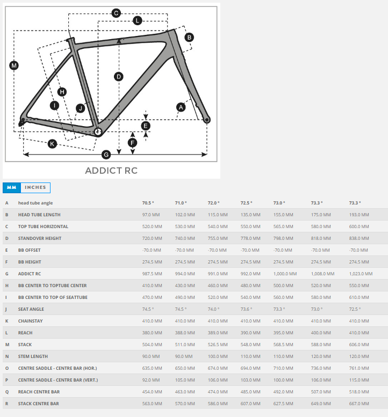Viewport: 388px width, 417px height.
Task: Click the 526.5 MM stack value
Action: point(218,345)
